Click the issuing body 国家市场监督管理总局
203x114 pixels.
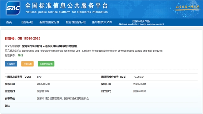49,99
